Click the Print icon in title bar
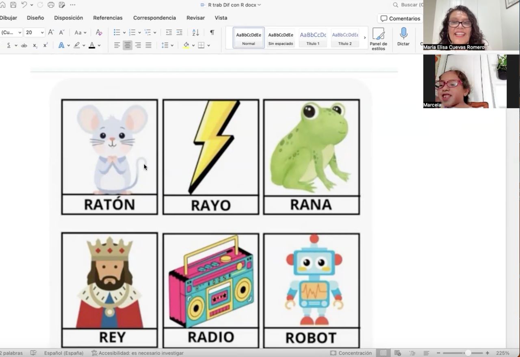Screen dimensions: 520x357 (51, 5)
